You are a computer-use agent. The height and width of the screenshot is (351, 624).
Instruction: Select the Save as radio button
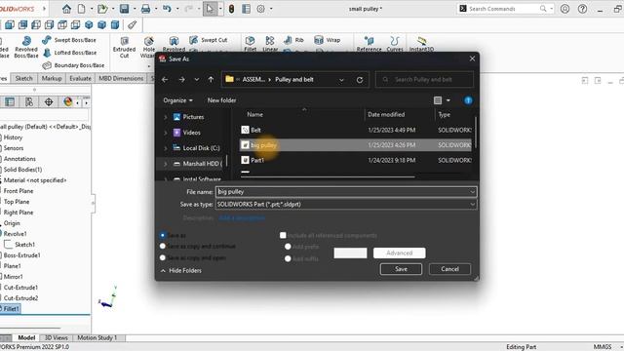point(163,235)
